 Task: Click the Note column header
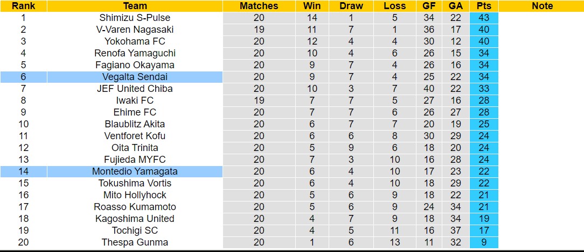[x=542, y=6]
